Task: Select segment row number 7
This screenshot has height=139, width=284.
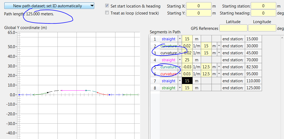Action: point(155,81)
